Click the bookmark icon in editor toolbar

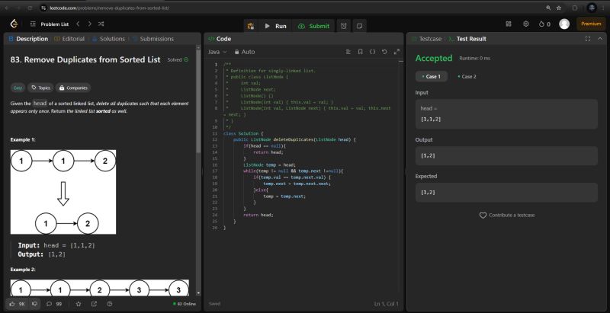tap(360, 52)
